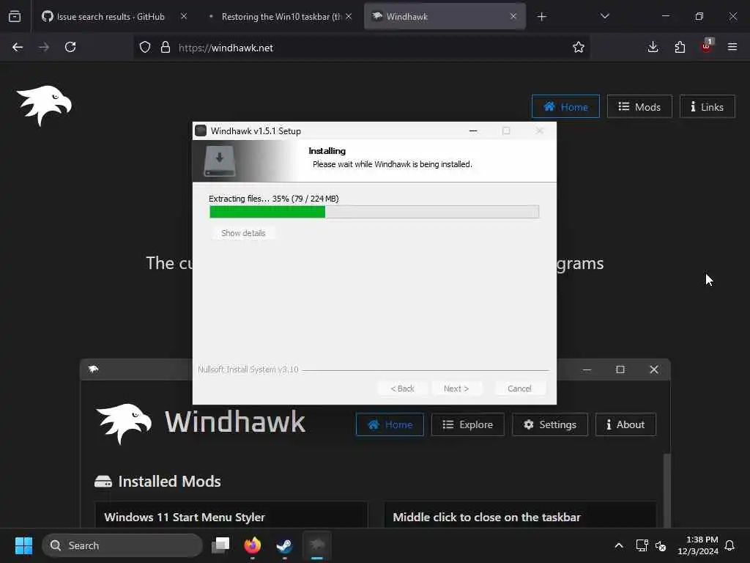Open the website Links page
The width and height of the screenshot is (750, 563).
(x=707, y=107)
